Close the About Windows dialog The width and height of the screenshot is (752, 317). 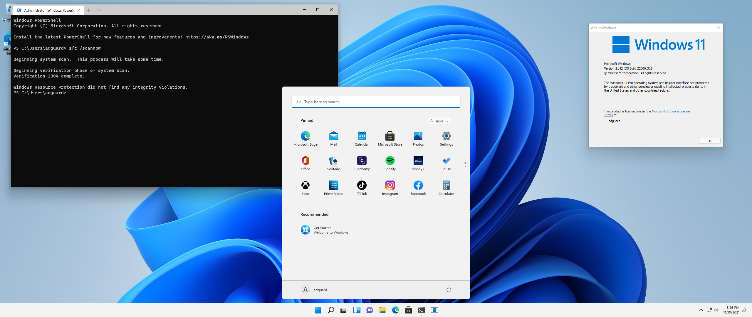(x=719, y=28)
